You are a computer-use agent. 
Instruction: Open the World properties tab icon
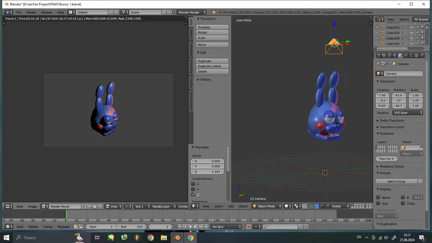tap(395, 55)
